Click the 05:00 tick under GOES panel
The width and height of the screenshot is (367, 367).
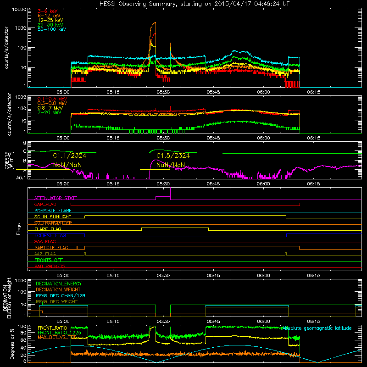63,184
